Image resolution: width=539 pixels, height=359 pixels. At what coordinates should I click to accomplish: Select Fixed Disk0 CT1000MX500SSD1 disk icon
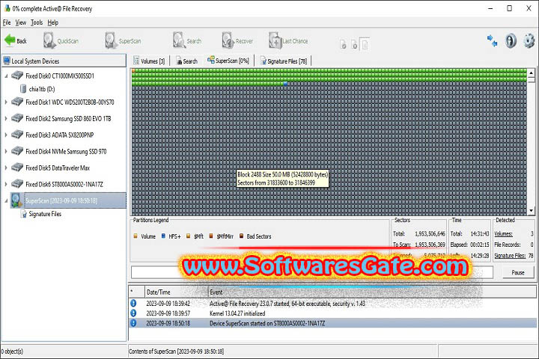point(17,76)
